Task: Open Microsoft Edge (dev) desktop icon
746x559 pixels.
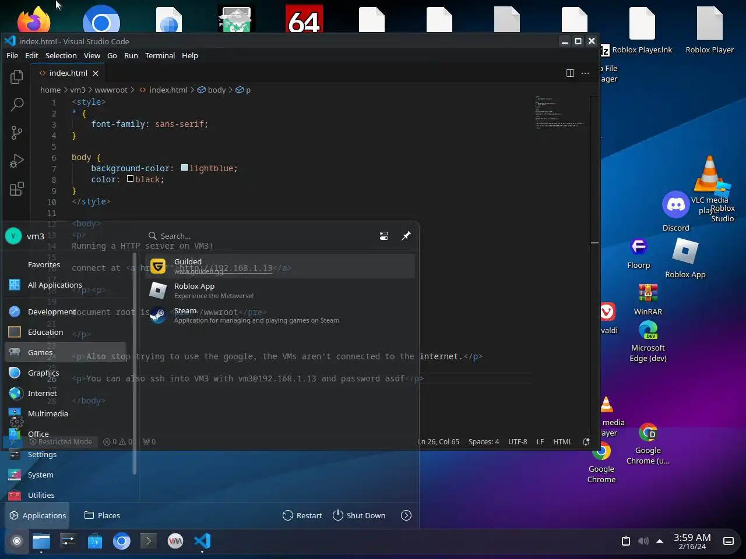Action: [x=648, y=341]
